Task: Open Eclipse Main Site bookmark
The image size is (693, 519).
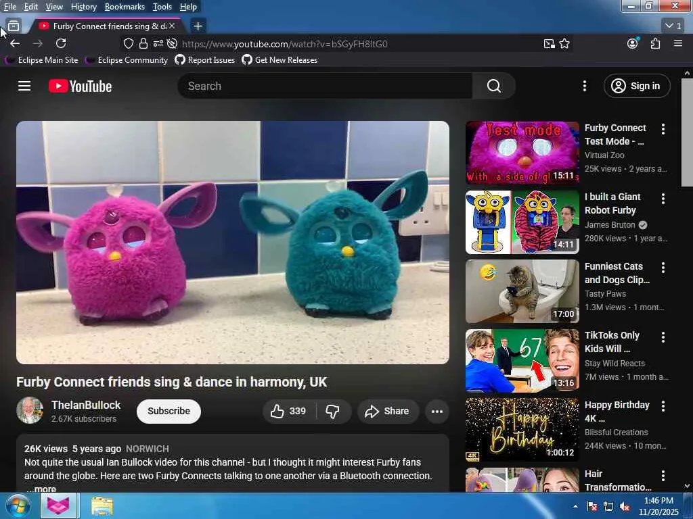Action: pyautogui.click(x=41, y=60)
